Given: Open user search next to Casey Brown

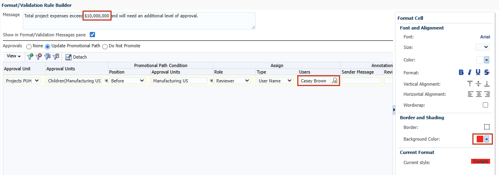Looking at the screenshot, I should point(334,81).
